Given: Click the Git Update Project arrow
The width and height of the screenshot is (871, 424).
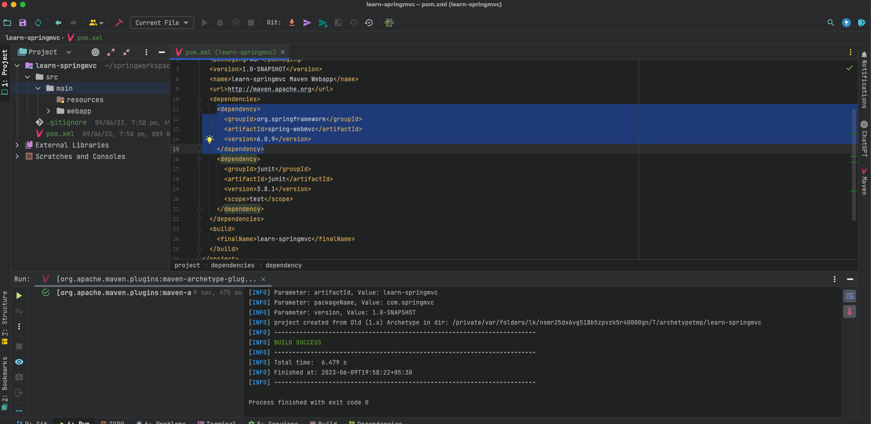Looking at the screenshot, I should [292, 23].
